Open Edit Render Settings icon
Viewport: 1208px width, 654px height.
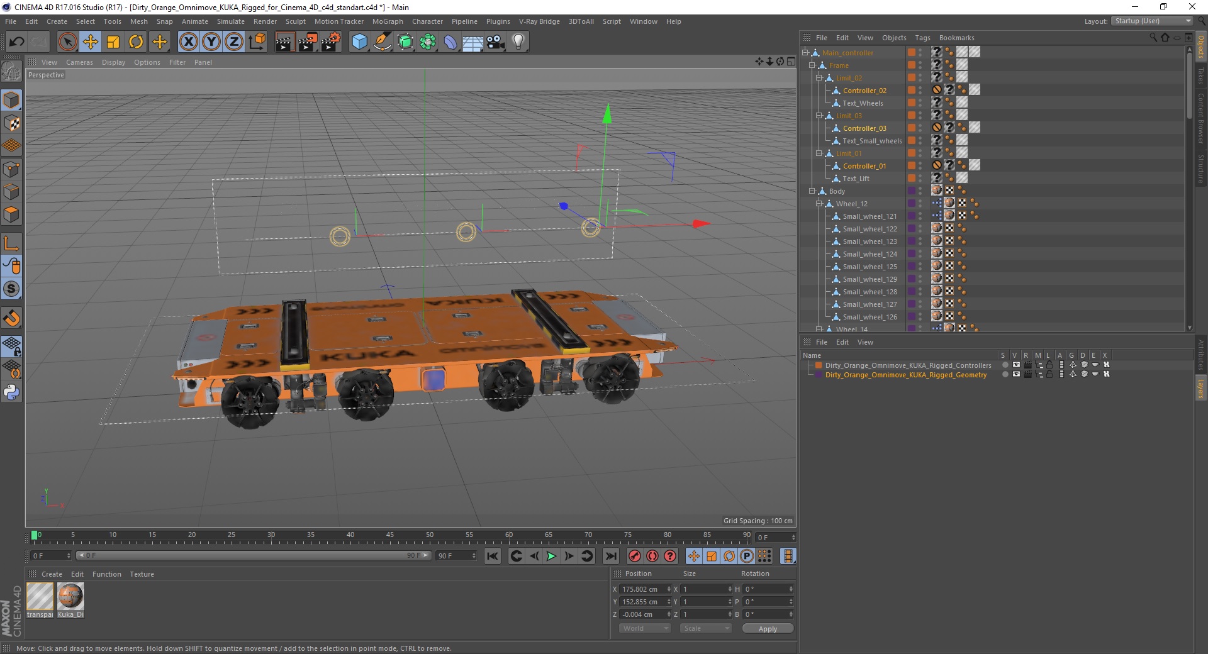[331, 42]
